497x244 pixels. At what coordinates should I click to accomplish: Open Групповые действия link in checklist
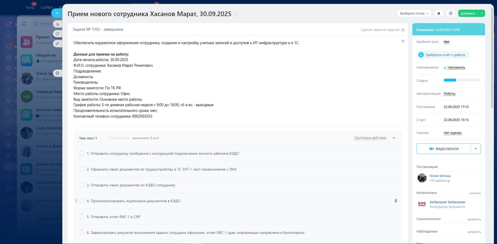coord(370,138)
